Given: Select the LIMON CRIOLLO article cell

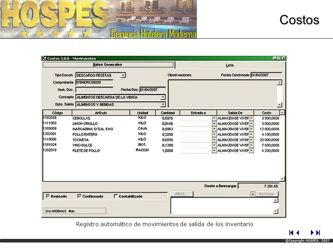Looking at the screenshot, I should (x=85, y=123).
